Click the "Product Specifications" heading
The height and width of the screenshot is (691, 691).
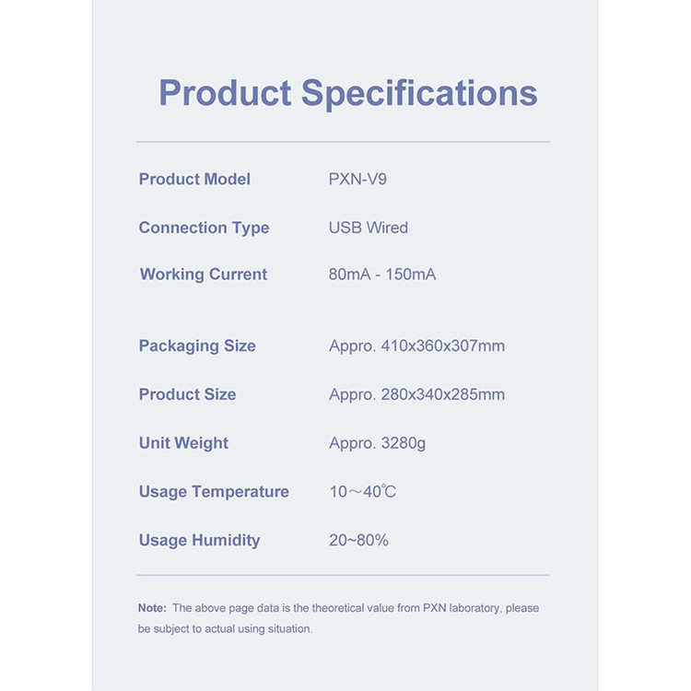(x=347, y=94)
